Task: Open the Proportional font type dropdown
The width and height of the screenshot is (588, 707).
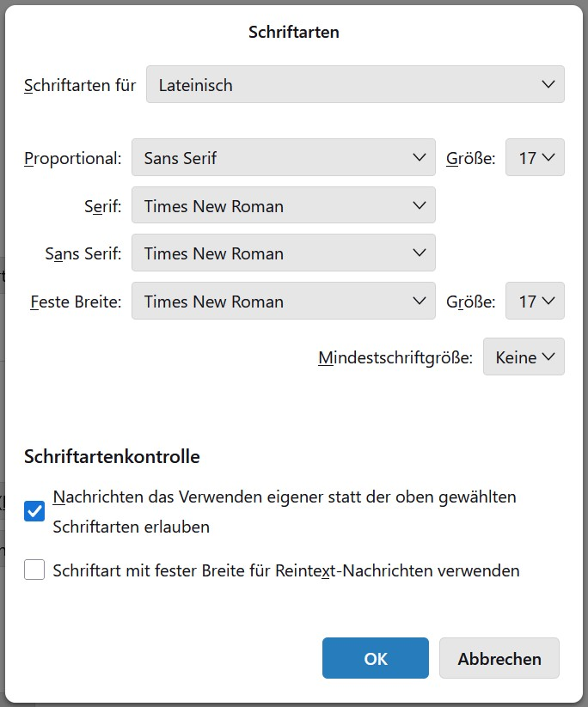Action: click(x=283, y=158)
